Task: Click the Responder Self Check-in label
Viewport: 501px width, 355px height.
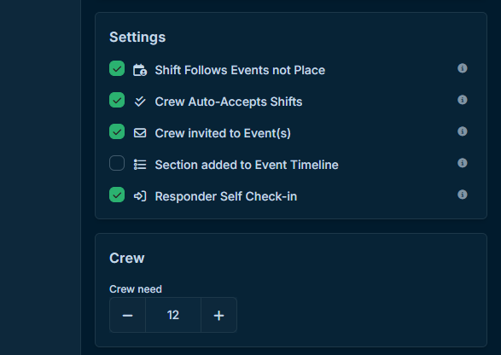Action: point(226,196)
